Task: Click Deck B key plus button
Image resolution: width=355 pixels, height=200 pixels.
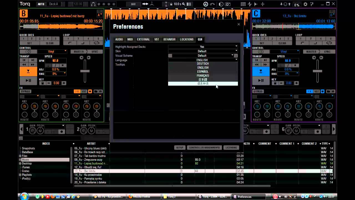Action: click(x=64, y=83)
